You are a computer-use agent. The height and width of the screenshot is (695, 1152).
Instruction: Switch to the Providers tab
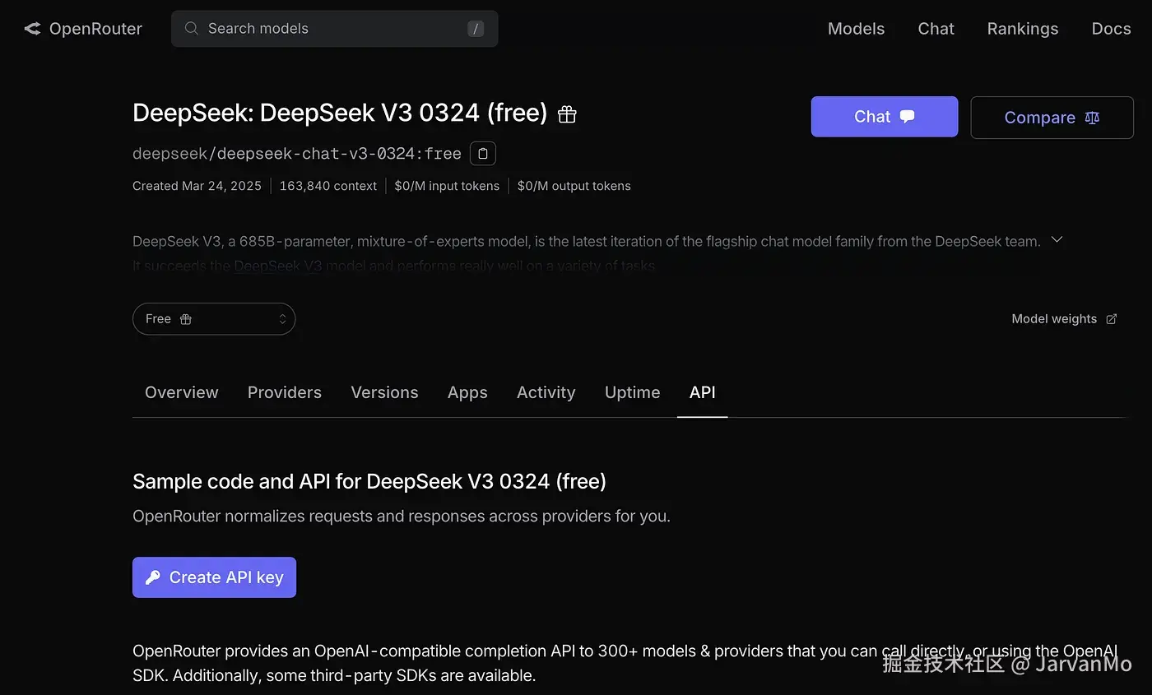click(285, 392)
